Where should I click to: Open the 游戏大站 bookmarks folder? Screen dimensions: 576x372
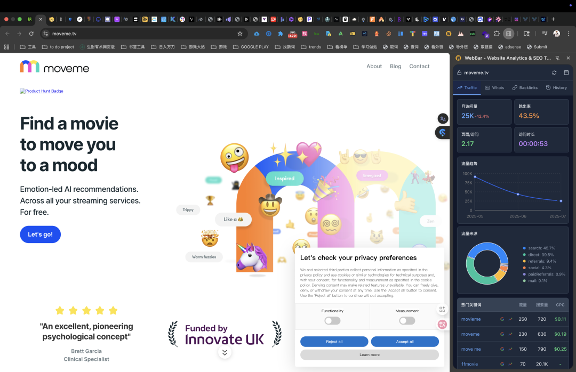click(x=193, y=47)
